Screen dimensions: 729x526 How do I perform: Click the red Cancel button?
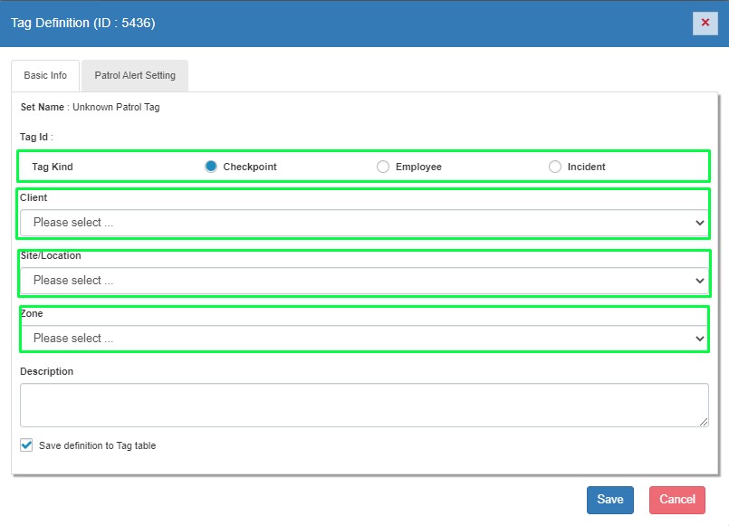(x=676, y=500)
